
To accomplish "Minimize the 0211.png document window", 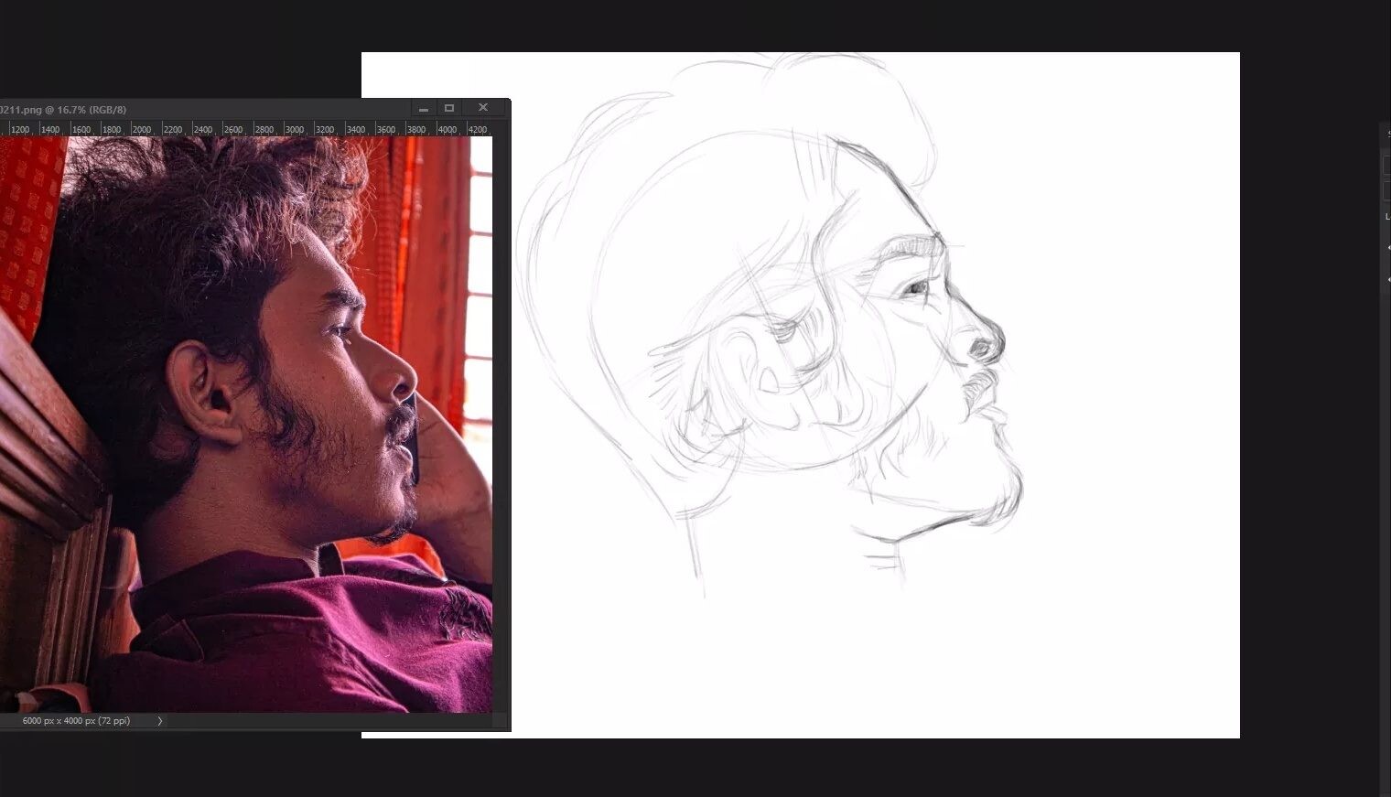I will click(x=423, y=107).
